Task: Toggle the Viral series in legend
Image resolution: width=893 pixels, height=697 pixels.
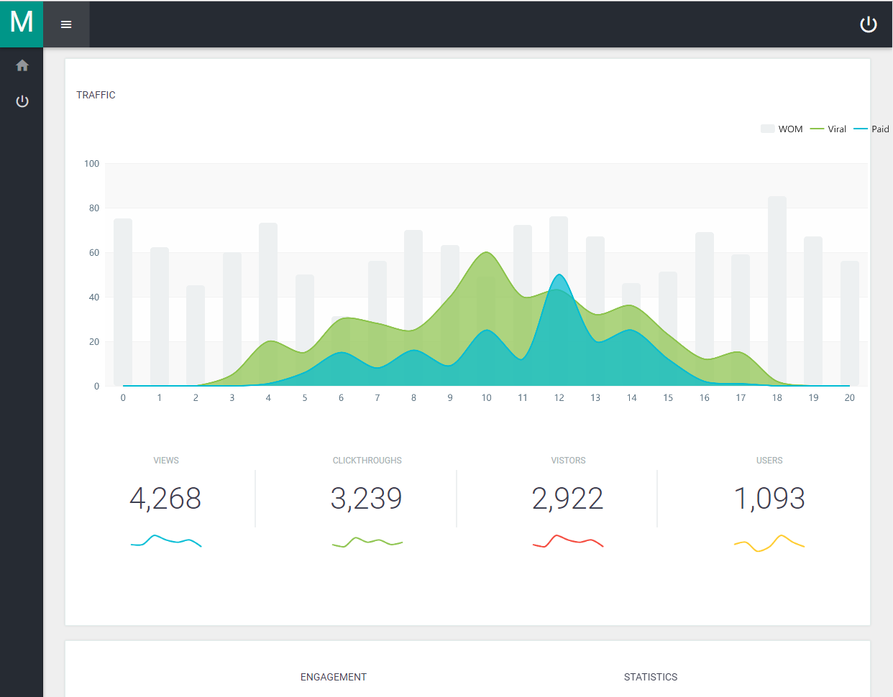Action: click(828, 129)
